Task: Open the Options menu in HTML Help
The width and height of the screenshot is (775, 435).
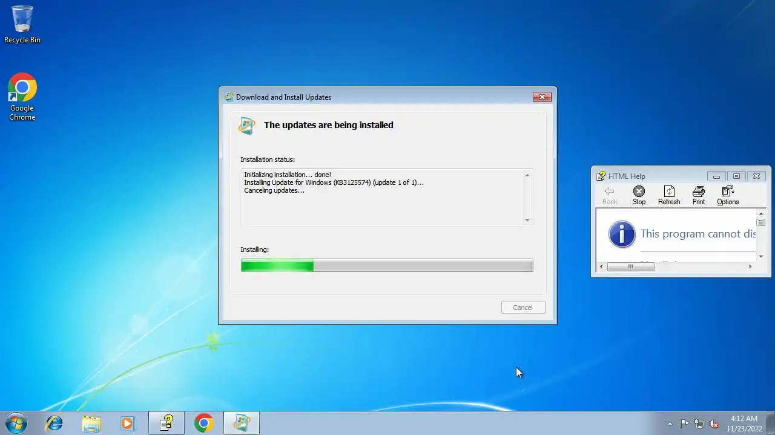Action: pos(728,195)
